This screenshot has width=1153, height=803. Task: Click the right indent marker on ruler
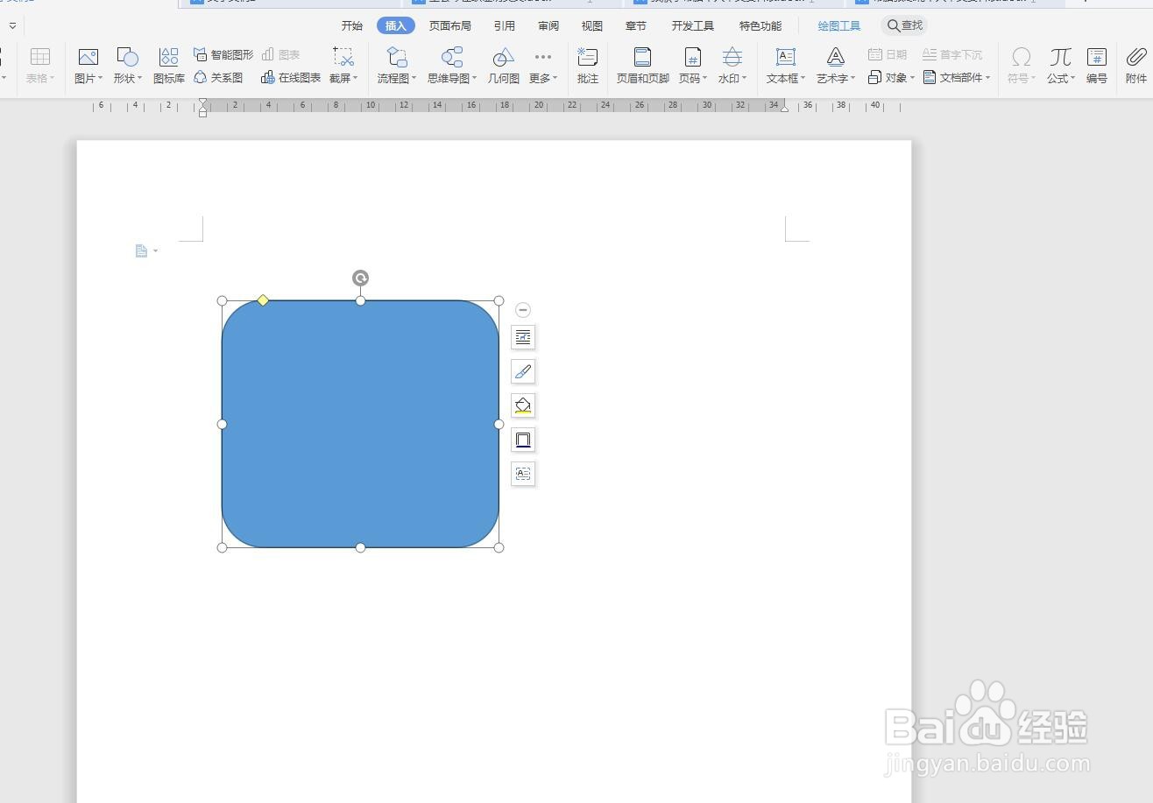[784, 108]
